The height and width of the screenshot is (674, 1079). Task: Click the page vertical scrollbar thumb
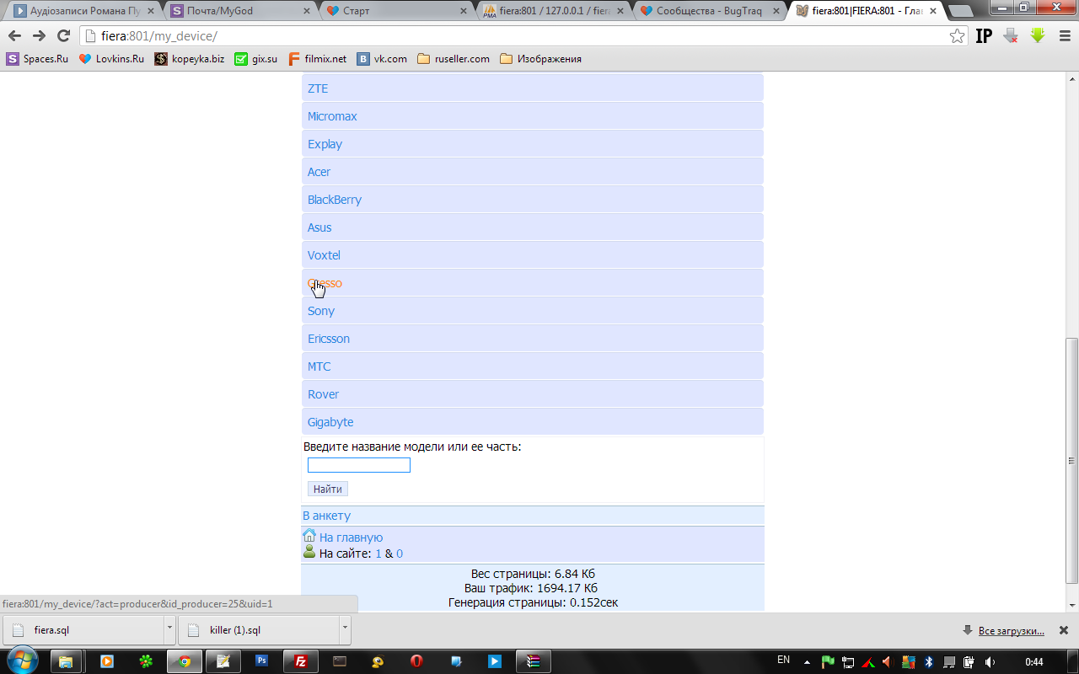point(1072,461)
